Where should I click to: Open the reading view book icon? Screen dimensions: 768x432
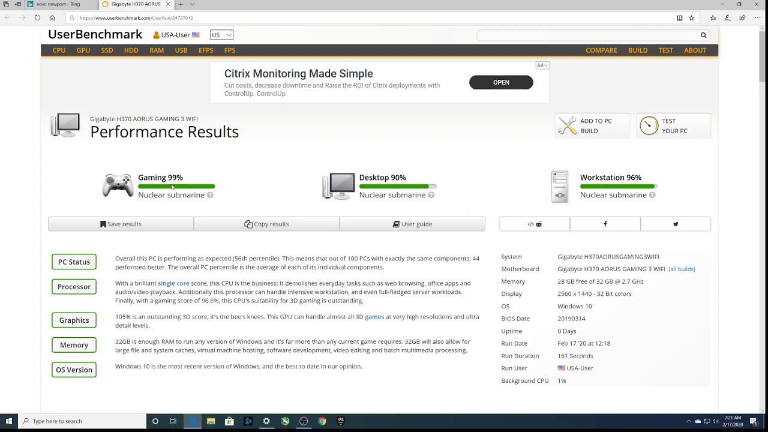pyautogui.click(x=679, y=18)
